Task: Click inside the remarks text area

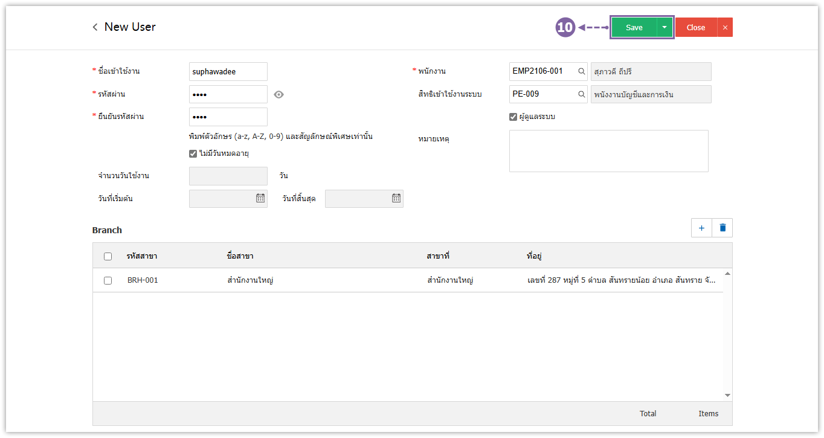Action: (x=608, y=151)
